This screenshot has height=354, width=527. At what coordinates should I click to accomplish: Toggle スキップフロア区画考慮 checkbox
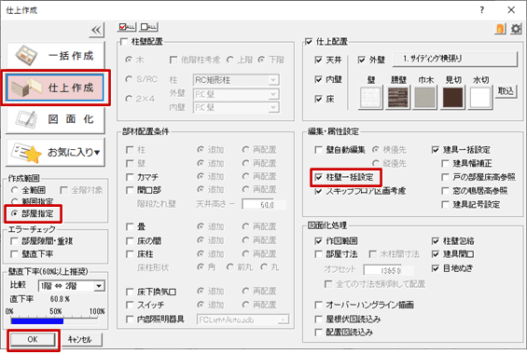pos(319,191)
